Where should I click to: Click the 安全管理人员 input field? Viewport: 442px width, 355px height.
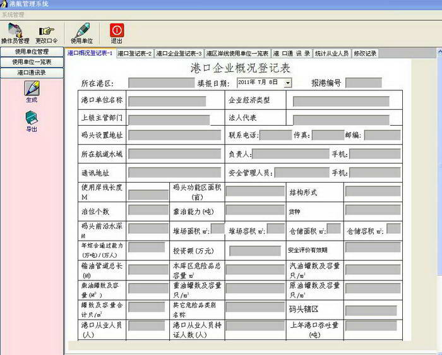click(302, 172)
